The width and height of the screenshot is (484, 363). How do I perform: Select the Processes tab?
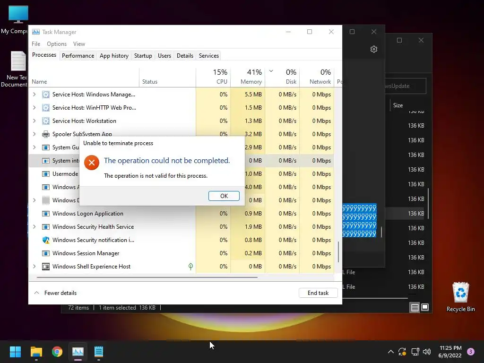[x=44, y=55]
